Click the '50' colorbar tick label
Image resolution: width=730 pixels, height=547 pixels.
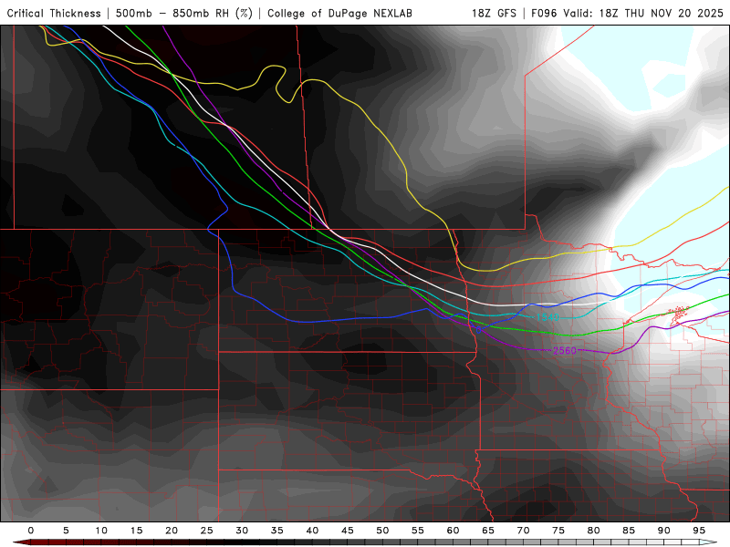pos(382,531)
